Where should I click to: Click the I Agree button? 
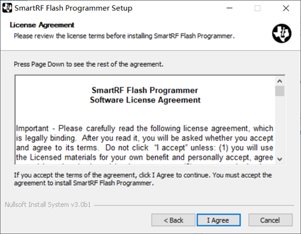tap(219, 220)
